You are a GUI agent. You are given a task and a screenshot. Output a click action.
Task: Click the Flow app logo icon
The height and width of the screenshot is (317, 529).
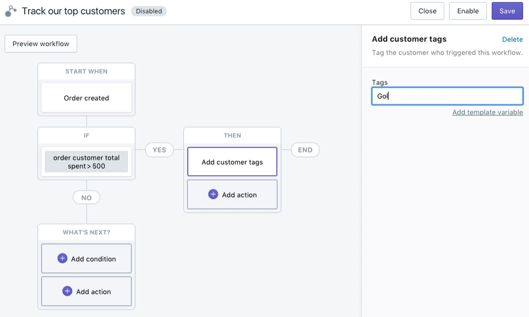11,11
